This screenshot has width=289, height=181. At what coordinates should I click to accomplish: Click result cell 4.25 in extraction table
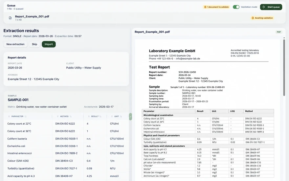click(89, 176)
